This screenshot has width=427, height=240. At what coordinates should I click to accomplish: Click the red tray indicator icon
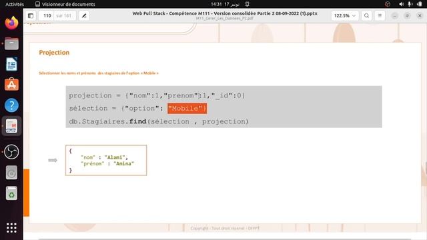[388, 4]
